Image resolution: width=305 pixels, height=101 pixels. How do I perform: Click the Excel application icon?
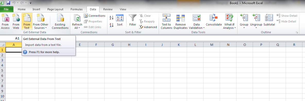click(2, 3)
